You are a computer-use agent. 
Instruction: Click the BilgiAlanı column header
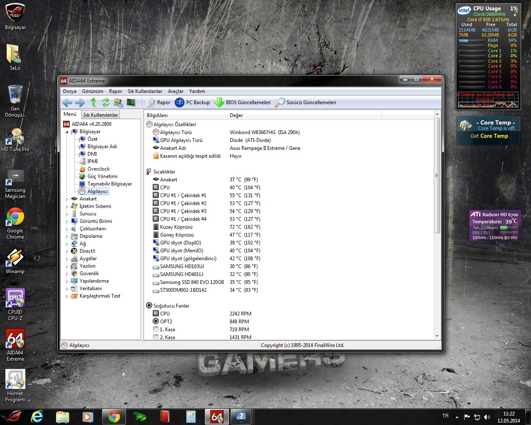pyautogui.click(x=185, y=115)
